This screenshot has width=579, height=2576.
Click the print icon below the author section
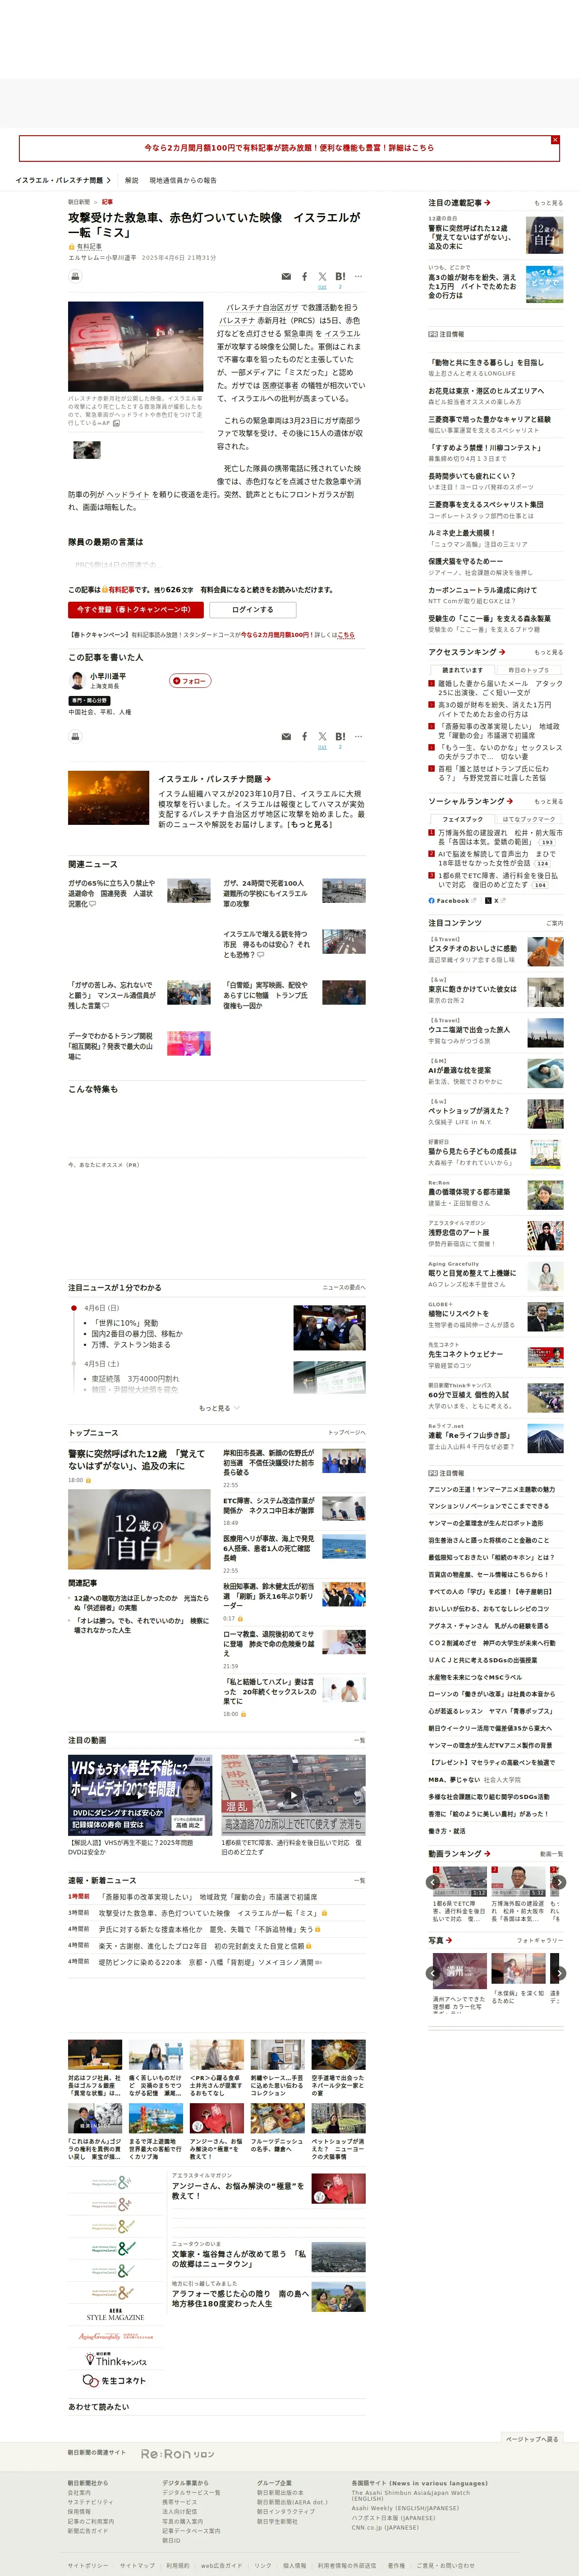74,737
